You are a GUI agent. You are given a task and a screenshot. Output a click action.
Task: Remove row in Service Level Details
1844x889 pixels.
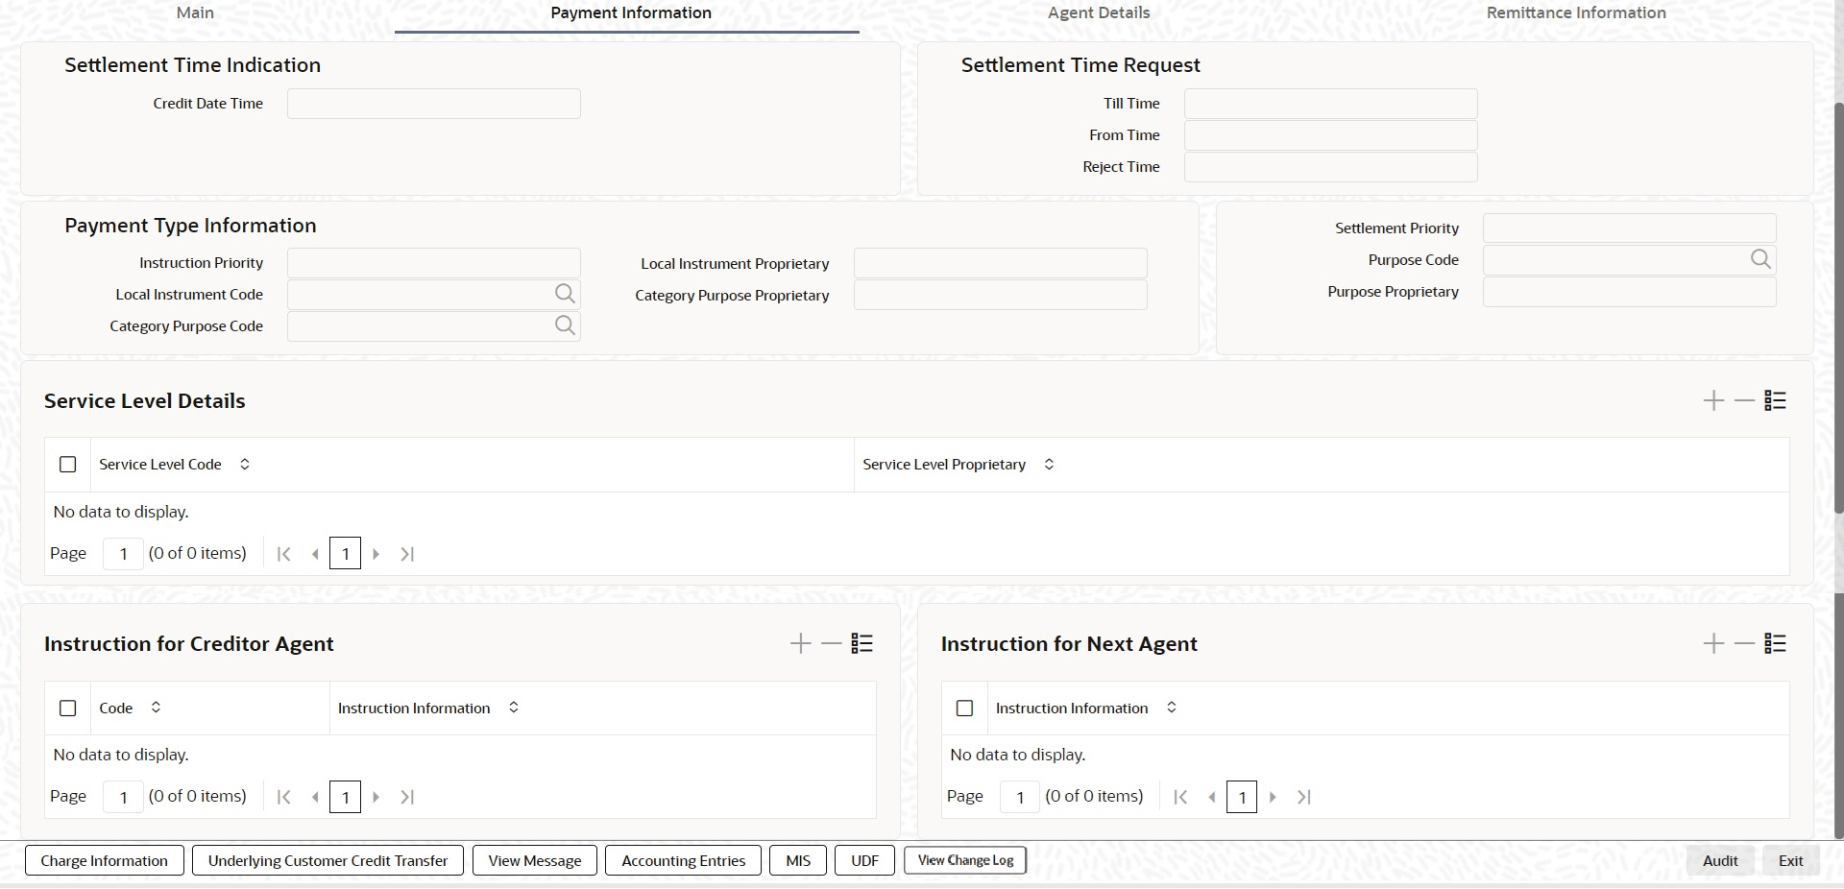point(1744,400)
